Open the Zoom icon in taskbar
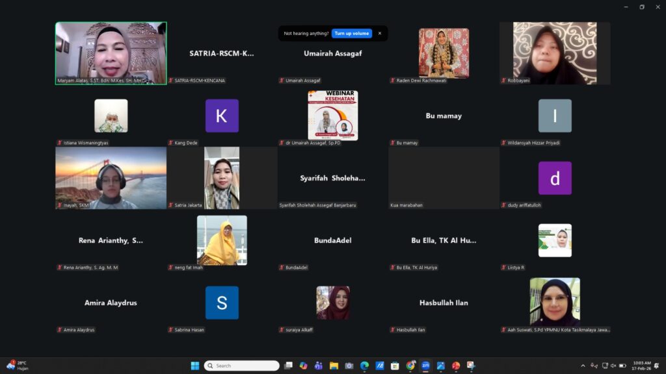 coord(425,366)
